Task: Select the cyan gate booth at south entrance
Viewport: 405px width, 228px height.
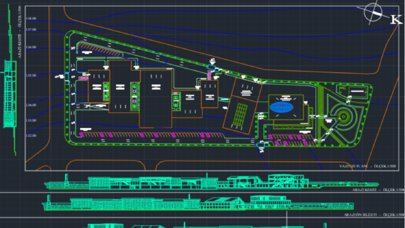Action: (x=262, y=145)
